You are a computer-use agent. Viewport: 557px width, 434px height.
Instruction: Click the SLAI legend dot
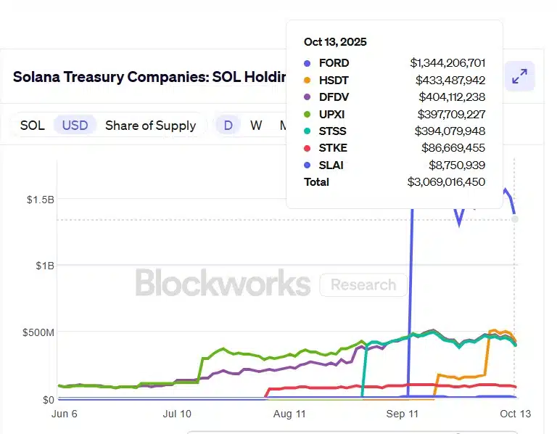[308, 165]
